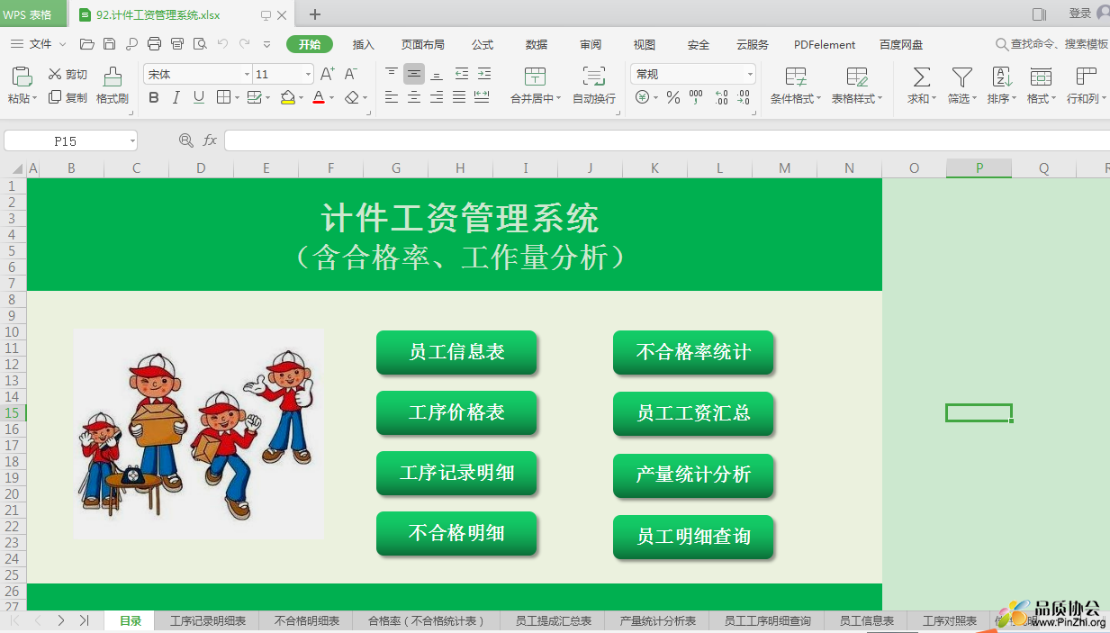Apply the yellow fill color bucket
Image resolution: width=1110 pixels, height=633 pixels.
point(287,97)
